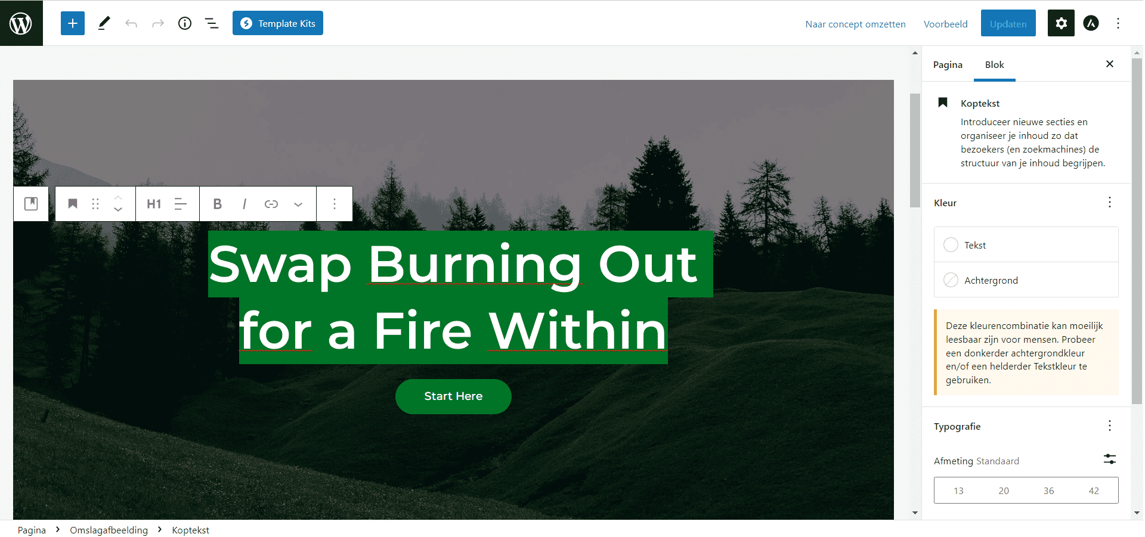1145x537 pixels.
Task: Click the Updaten button
Action: pos(1008,23)
